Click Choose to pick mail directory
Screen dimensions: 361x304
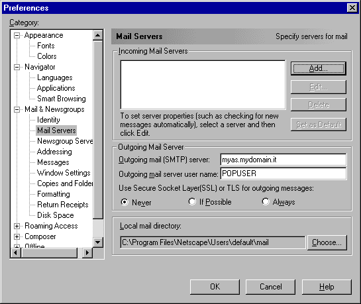(327, 242)
